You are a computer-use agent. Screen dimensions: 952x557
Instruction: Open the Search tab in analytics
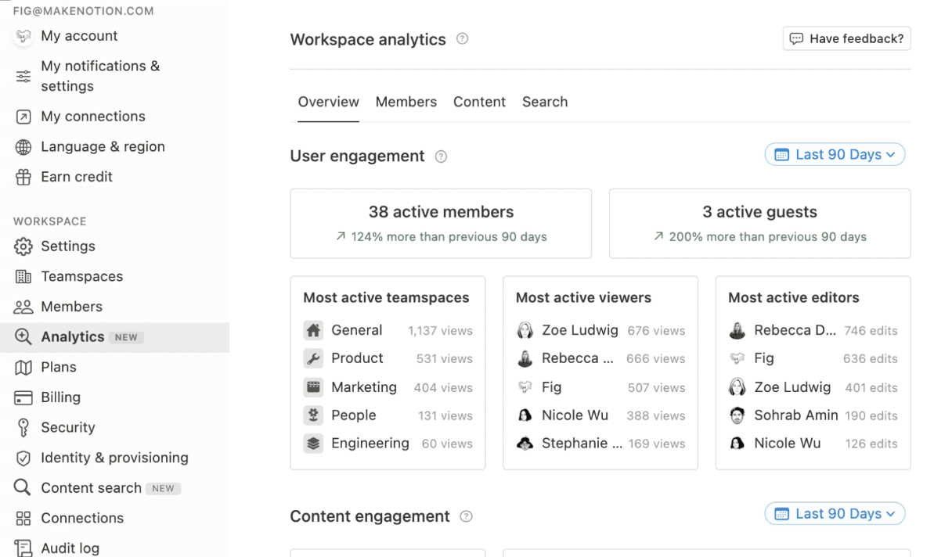545,102
